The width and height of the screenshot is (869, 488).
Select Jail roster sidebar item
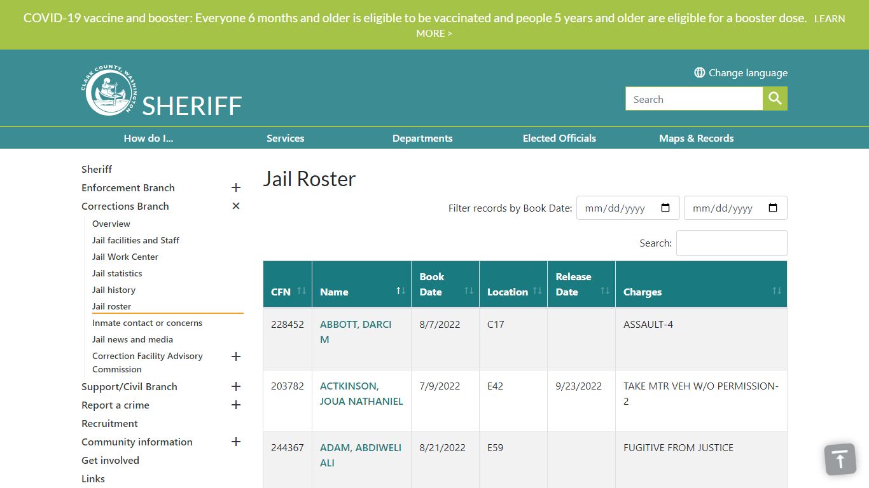pyautogui.click(x=112, y=306)
